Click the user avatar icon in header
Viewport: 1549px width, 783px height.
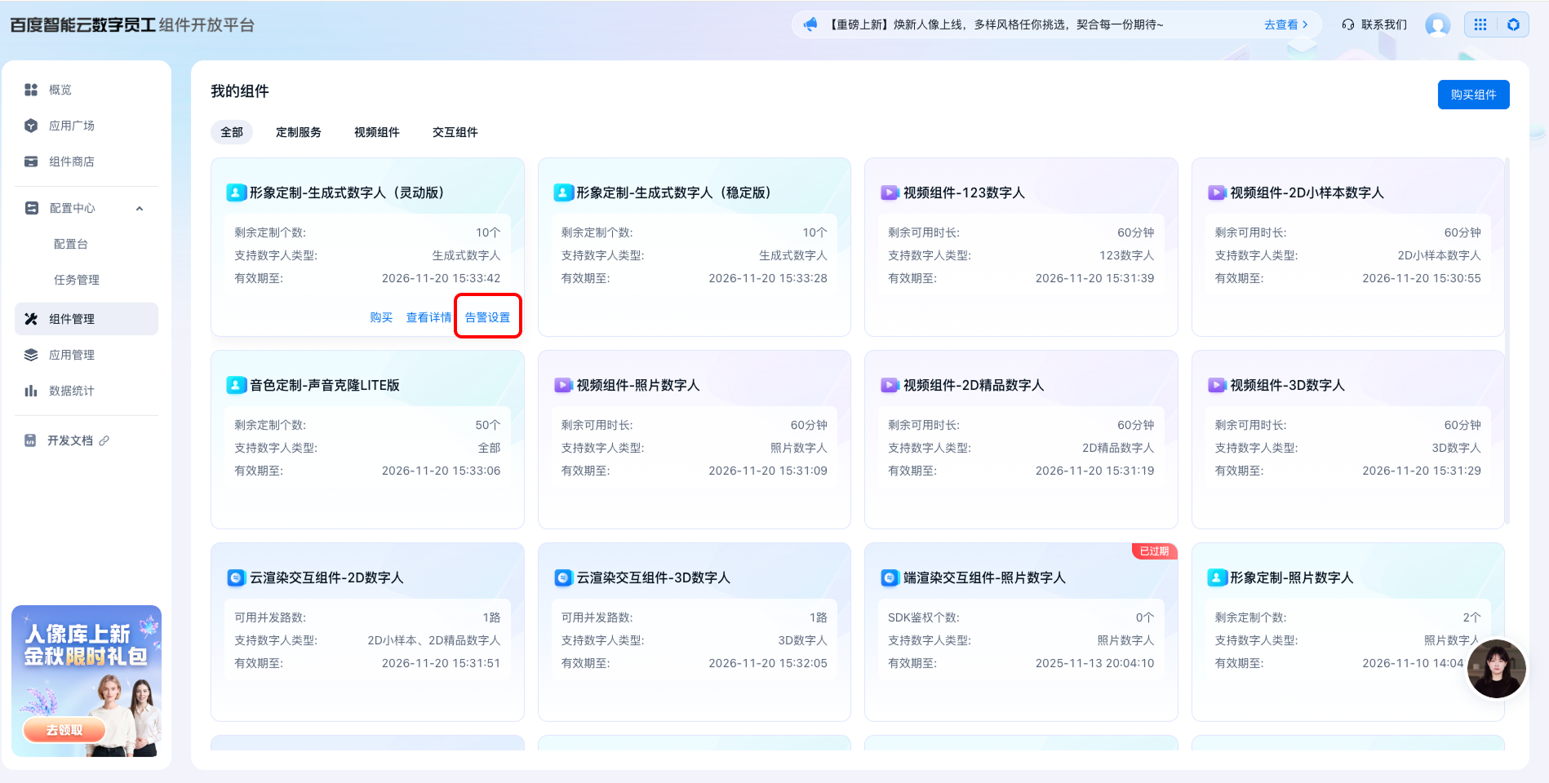tap(1437, 25)
